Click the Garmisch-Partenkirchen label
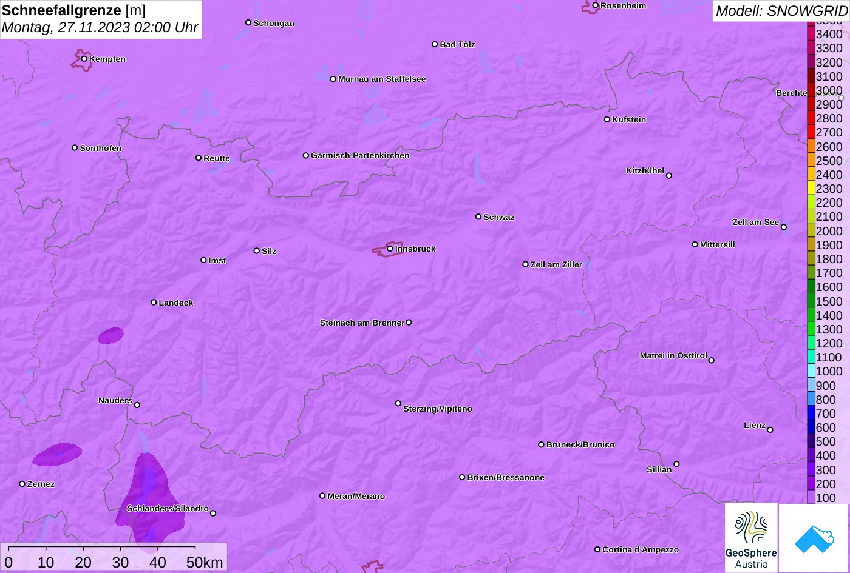The image size is (850, 573). 360,155
